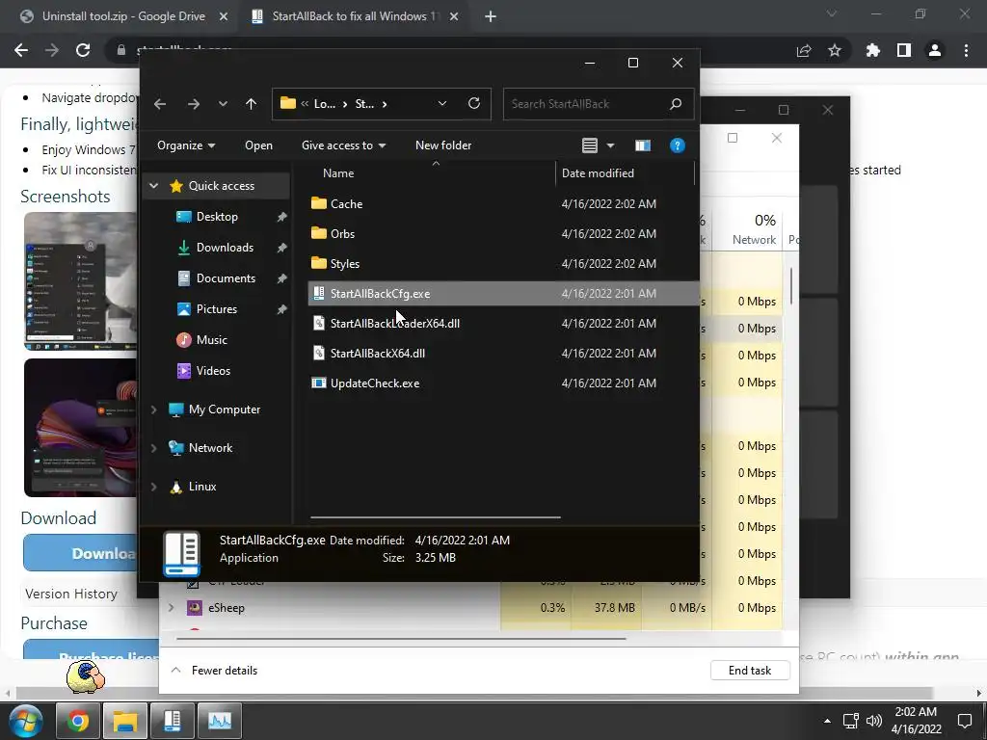Open the Windows Start orb
987x740 pixels.
tap(26, 721)
